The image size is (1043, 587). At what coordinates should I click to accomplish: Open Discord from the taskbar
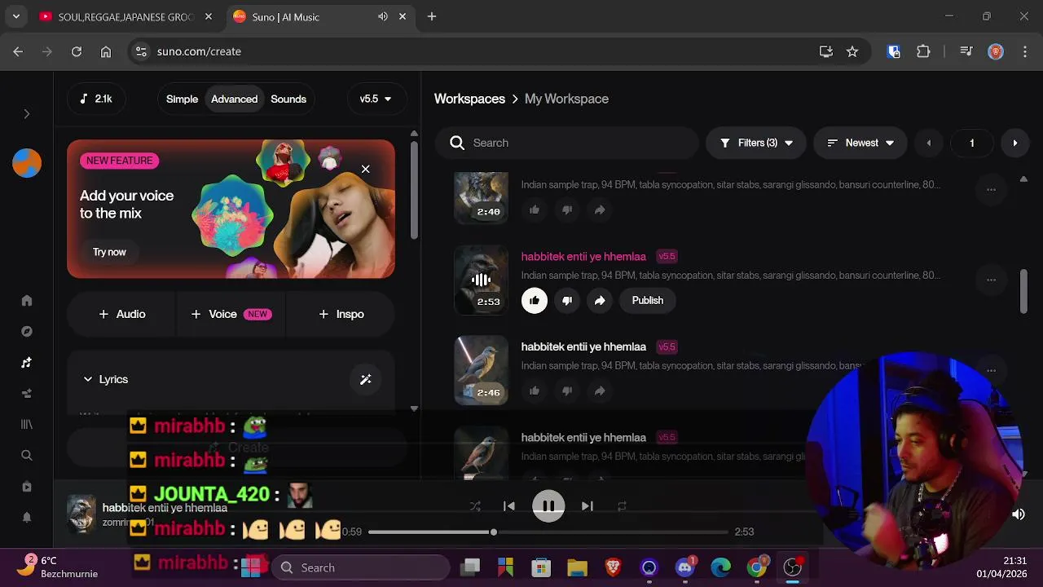point(685,567)
